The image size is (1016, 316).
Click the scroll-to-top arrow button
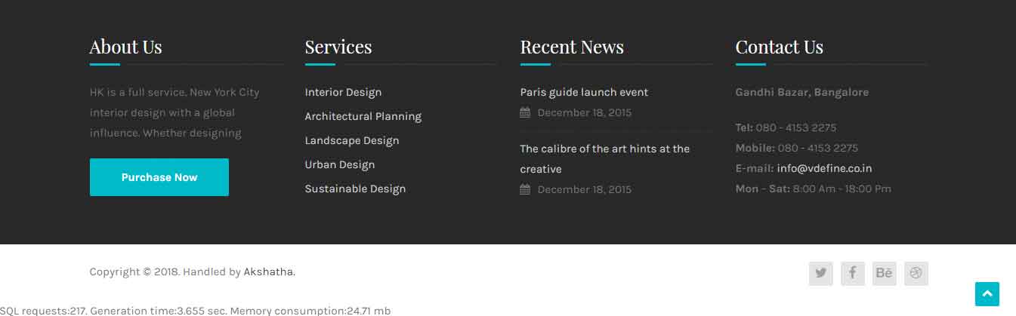[987, 294]
